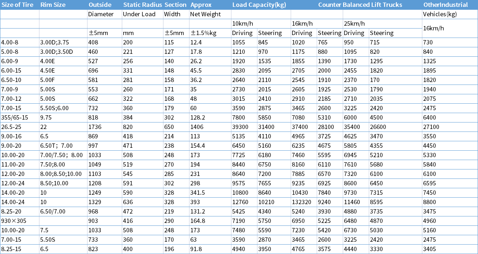This screenshot has width=478, height=254.
Task: Select tire size '12.00-20'
Action: (13, 174)
